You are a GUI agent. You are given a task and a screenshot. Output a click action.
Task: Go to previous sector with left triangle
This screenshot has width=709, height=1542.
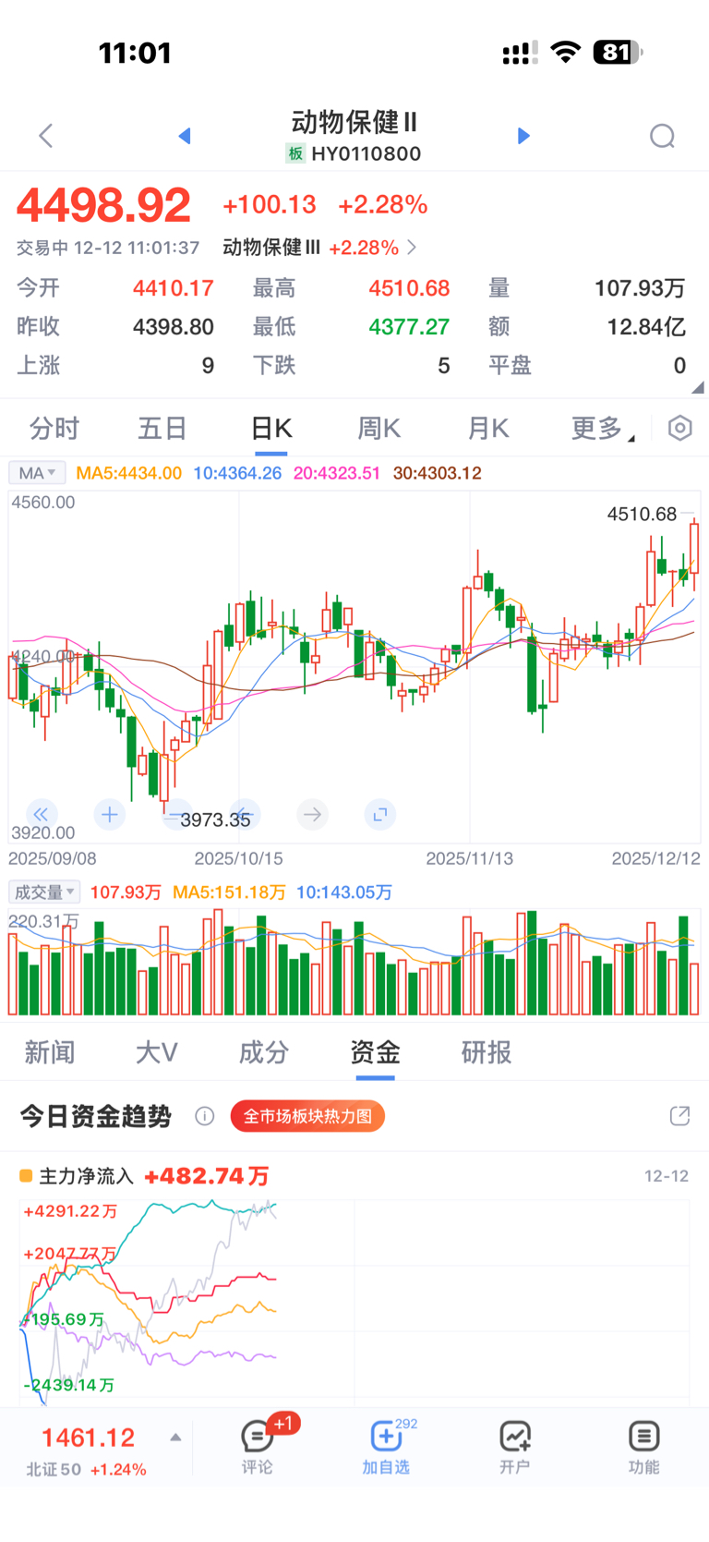pos(185,136)
